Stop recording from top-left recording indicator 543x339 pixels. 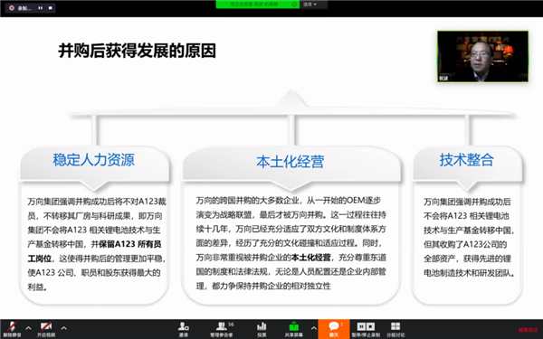[50, 7]
